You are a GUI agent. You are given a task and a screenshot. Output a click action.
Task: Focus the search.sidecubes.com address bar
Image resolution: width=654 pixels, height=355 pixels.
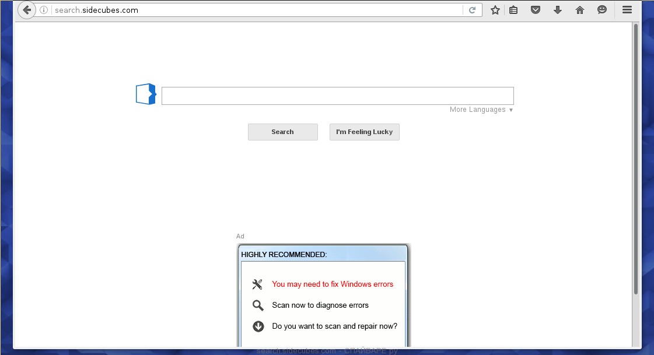257,10
